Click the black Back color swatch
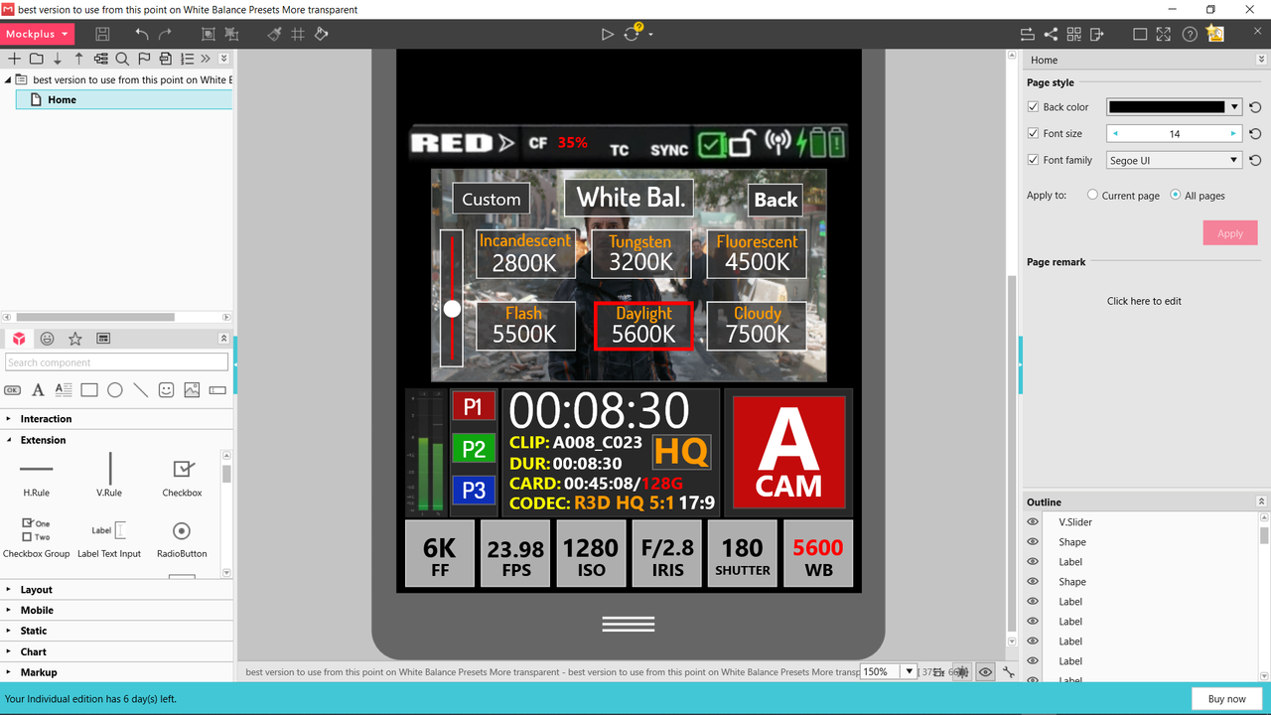Image resolution: width=1271 pixels, height=715 pixels. 1167,107
